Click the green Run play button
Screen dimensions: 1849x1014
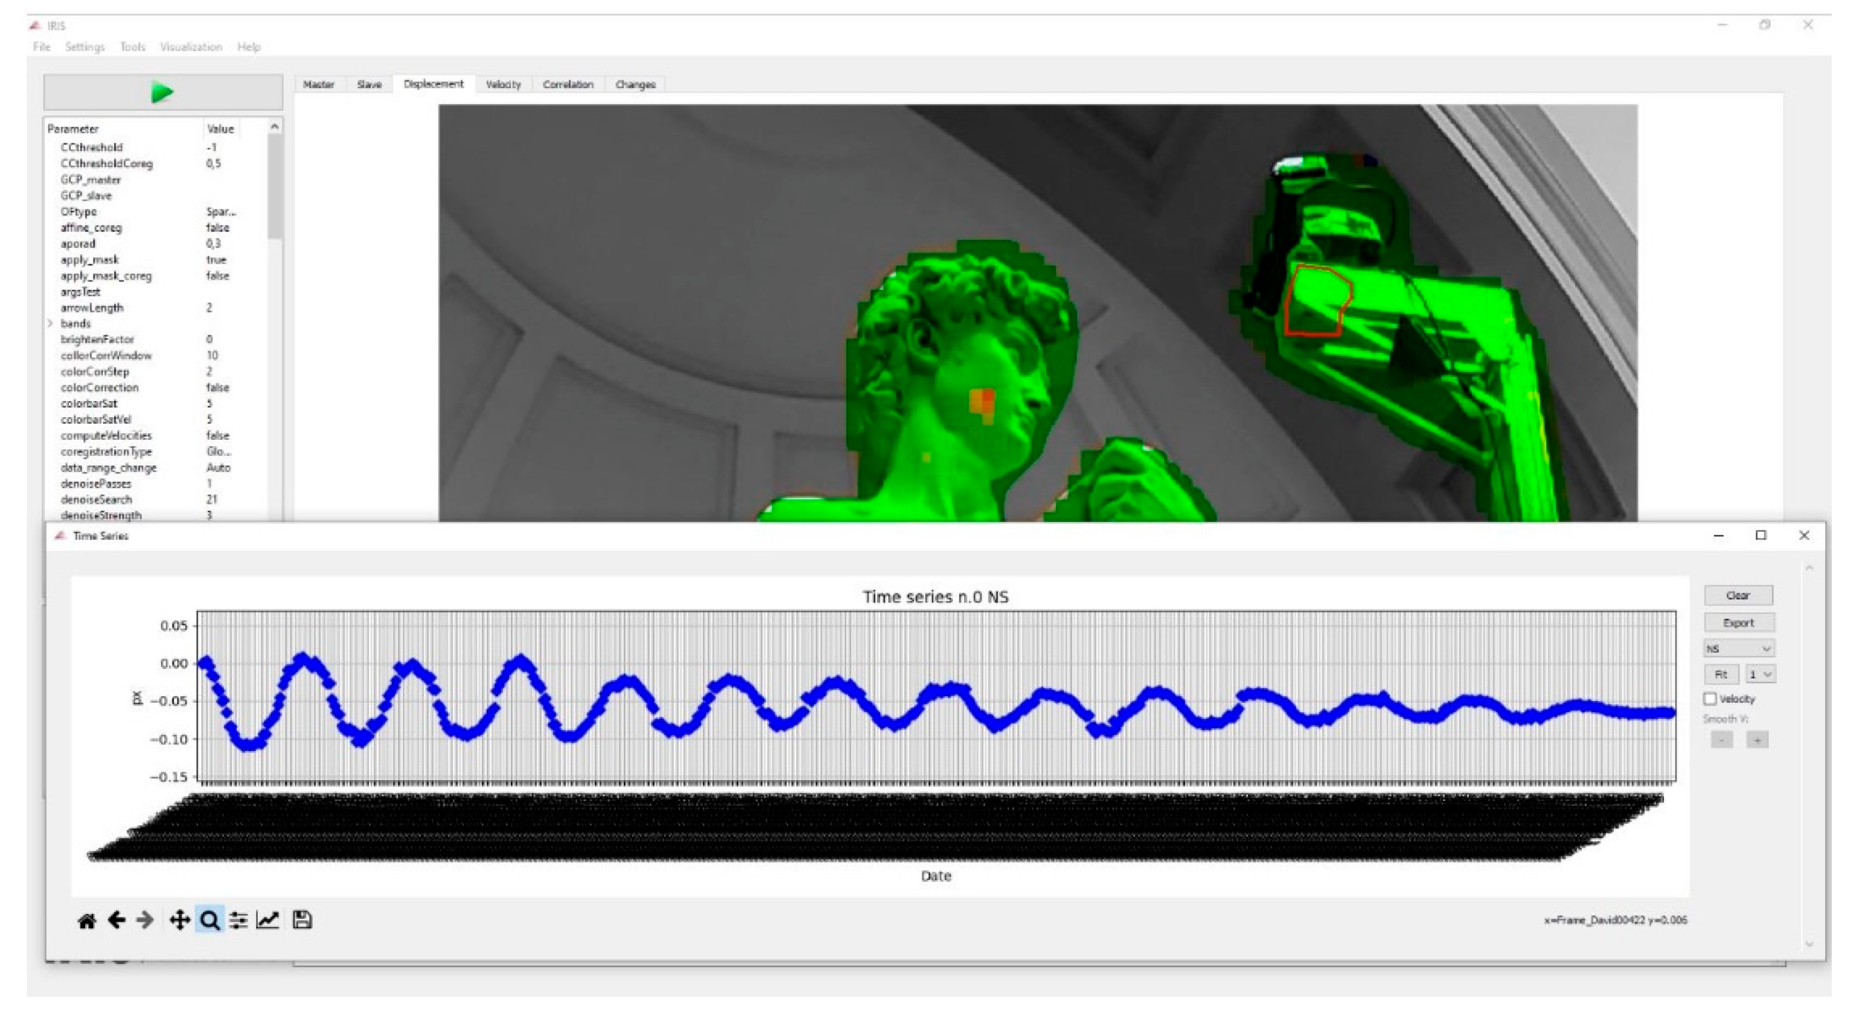tap(162, 93)
